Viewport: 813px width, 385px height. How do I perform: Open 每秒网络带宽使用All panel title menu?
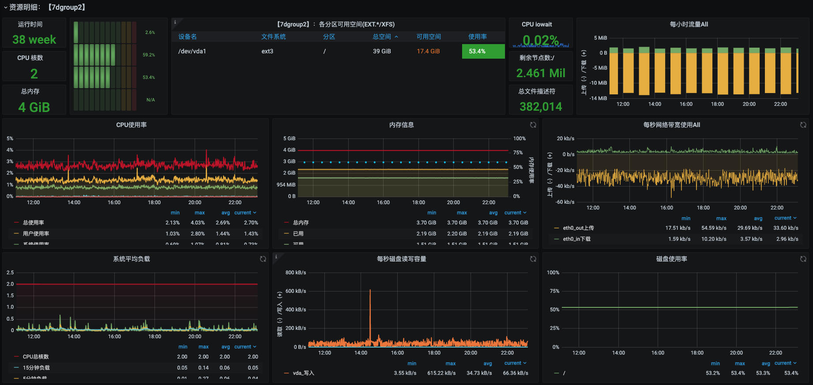672,125
